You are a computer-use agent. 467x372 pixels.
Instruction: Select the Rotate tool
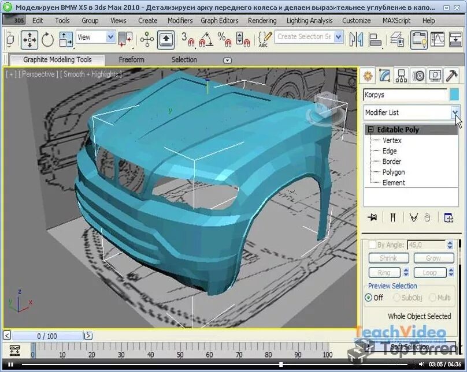point(47,40)
